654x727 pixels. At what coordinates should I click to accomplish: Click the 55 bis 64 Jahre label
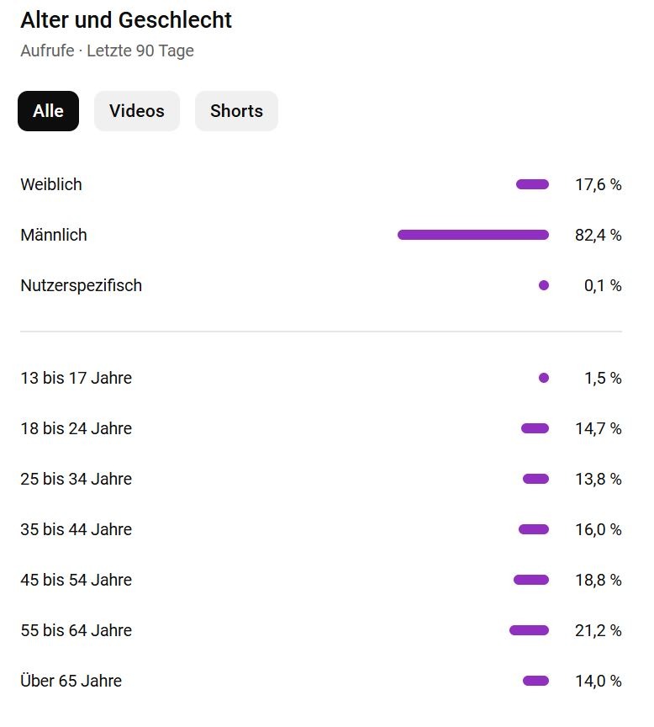(76, 630)
